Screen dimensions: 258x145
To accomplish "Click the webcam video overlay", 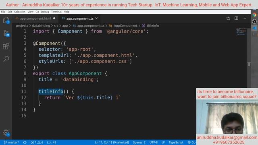I will click(227, 117).
